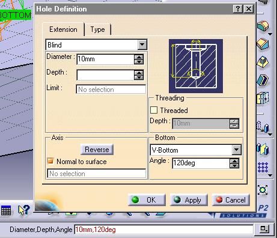Select the rectangular pattern icon

tap(263, 167)
